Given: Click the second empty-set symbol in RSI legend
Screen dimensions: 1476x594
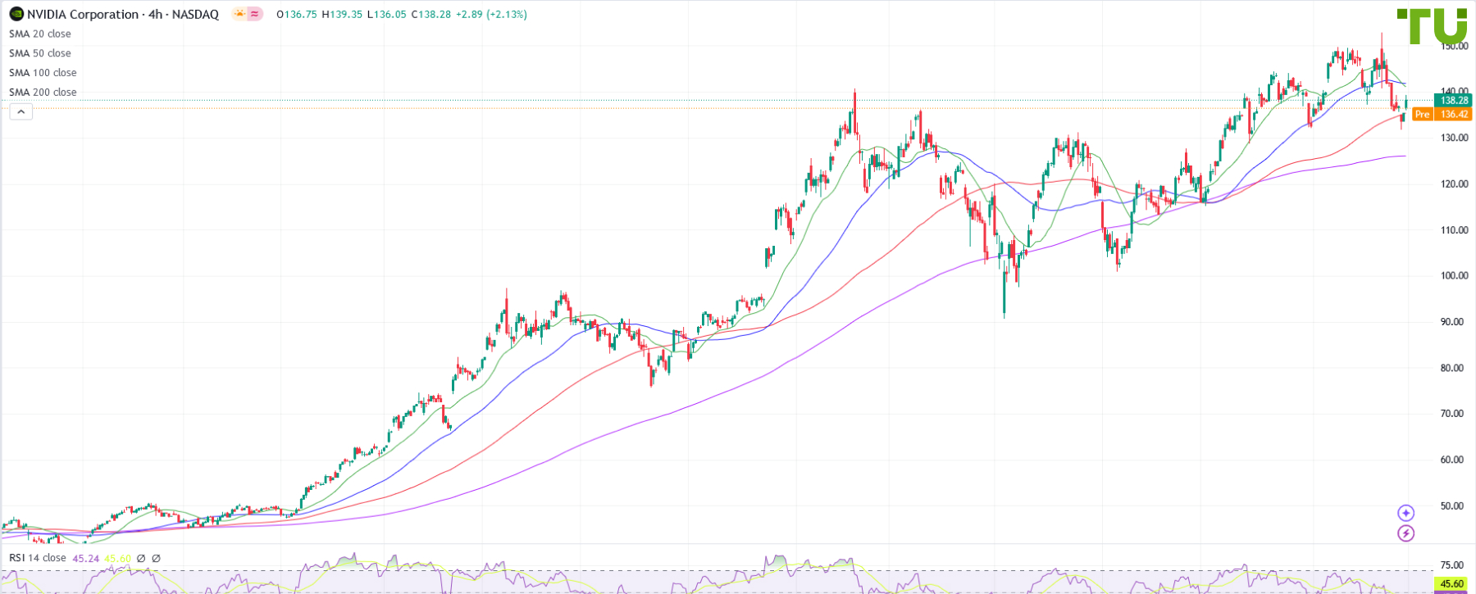Looking at the screenshot, I should click(156, 559).
